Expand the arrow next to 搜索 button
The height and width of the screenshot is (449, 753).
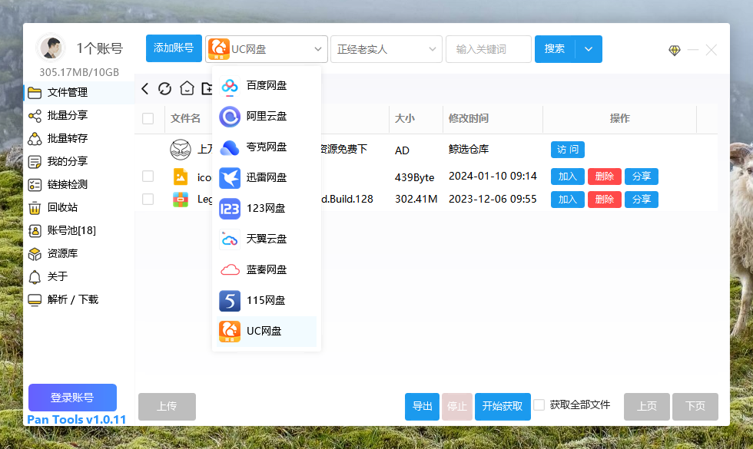[x=589, y=49]
